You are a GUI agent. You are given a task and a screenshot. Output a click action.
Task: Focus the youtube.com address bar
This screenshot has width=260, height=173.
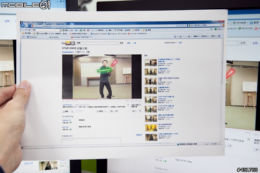104,26
